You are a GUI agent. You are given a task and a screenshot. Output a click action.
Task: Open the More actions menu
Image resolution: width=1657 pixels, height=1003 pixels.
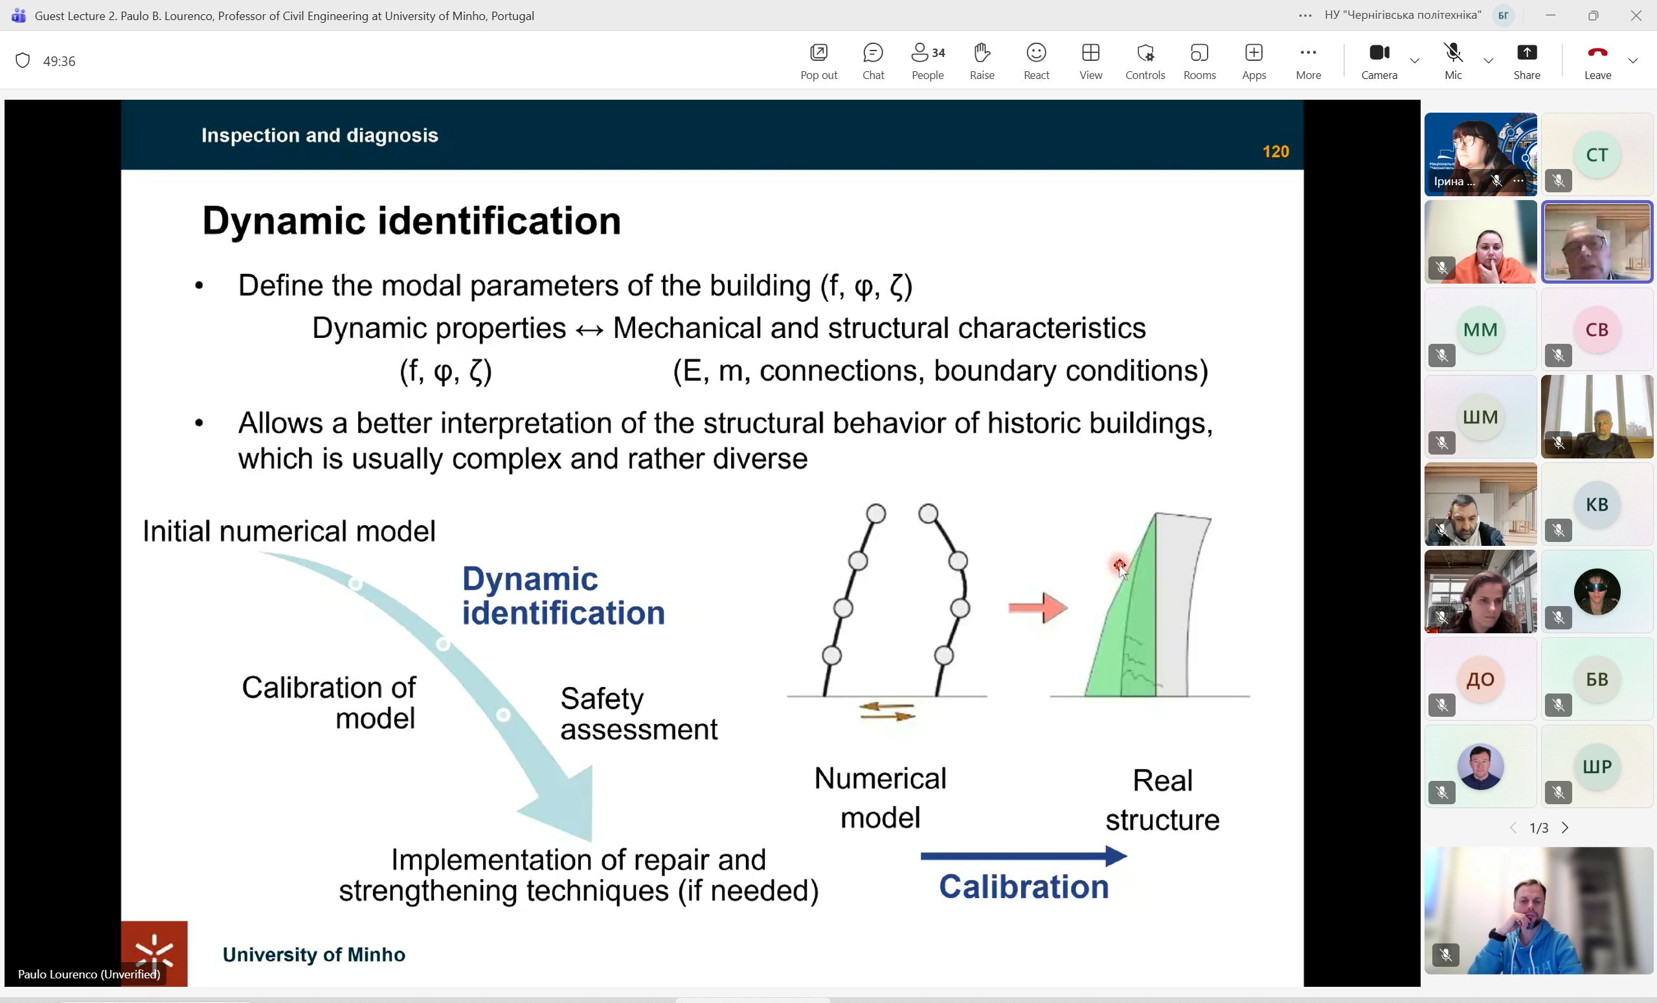tap(1308, 61)
